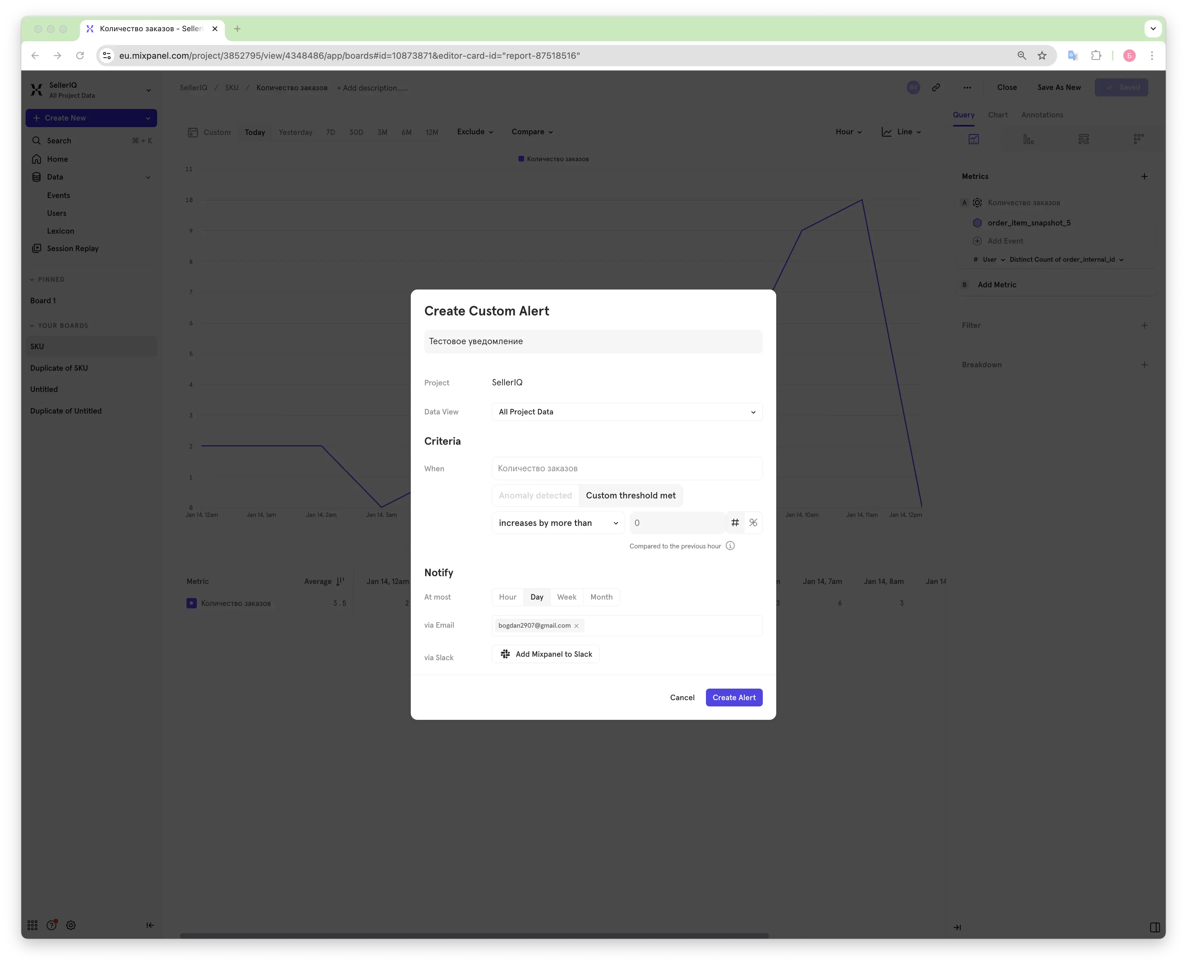
Task: Click the horizontal scrollbar at the bottom
Action: tap(474, 936)
